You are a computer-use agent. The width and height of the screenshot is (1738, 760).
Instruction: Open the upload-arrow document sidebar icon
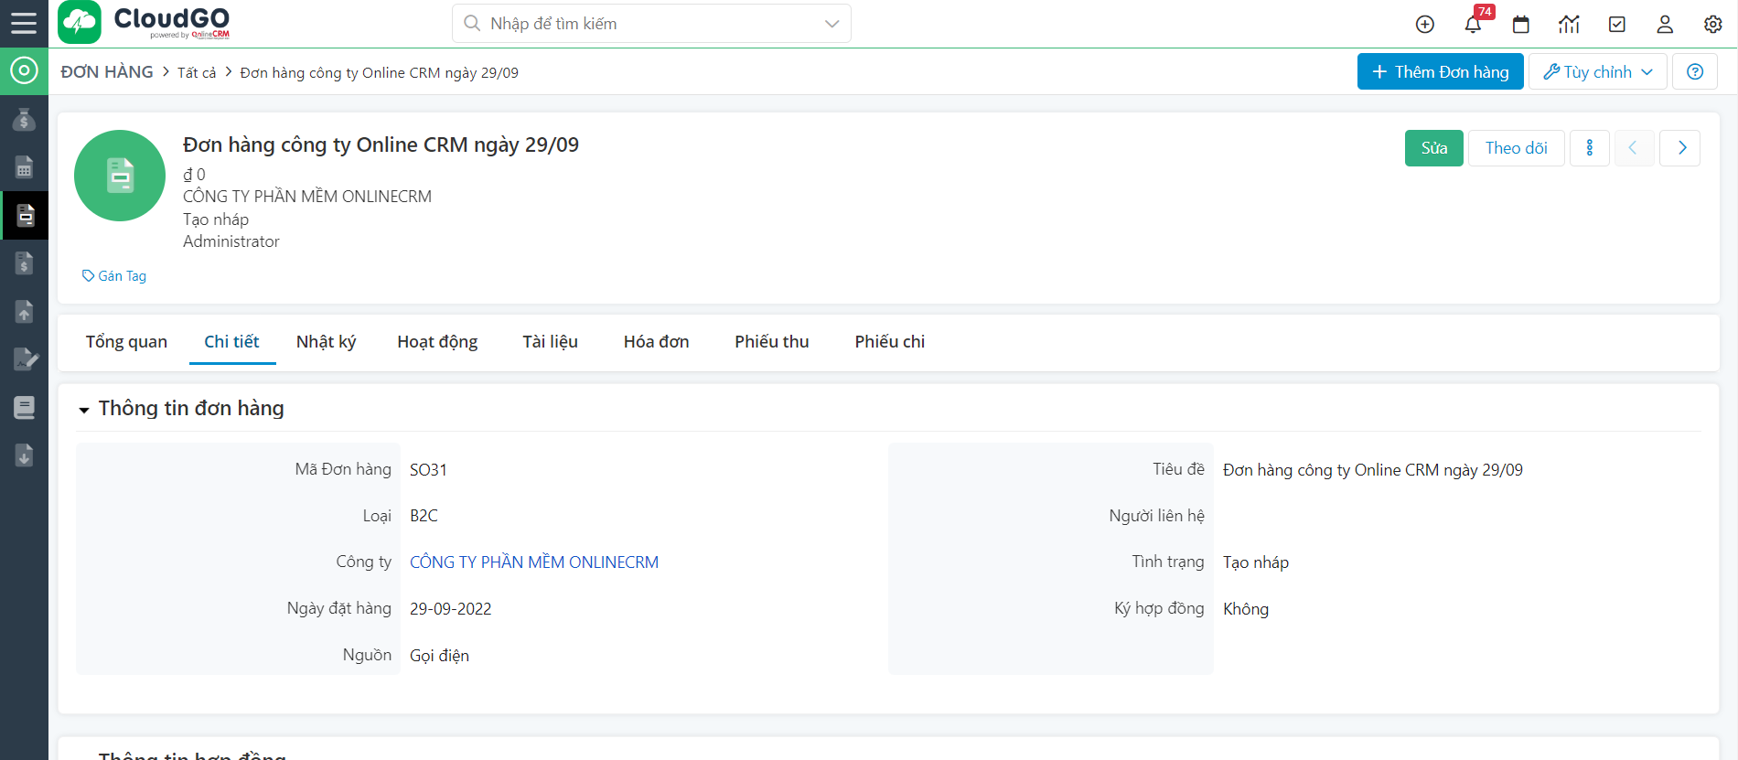(24, 311)
